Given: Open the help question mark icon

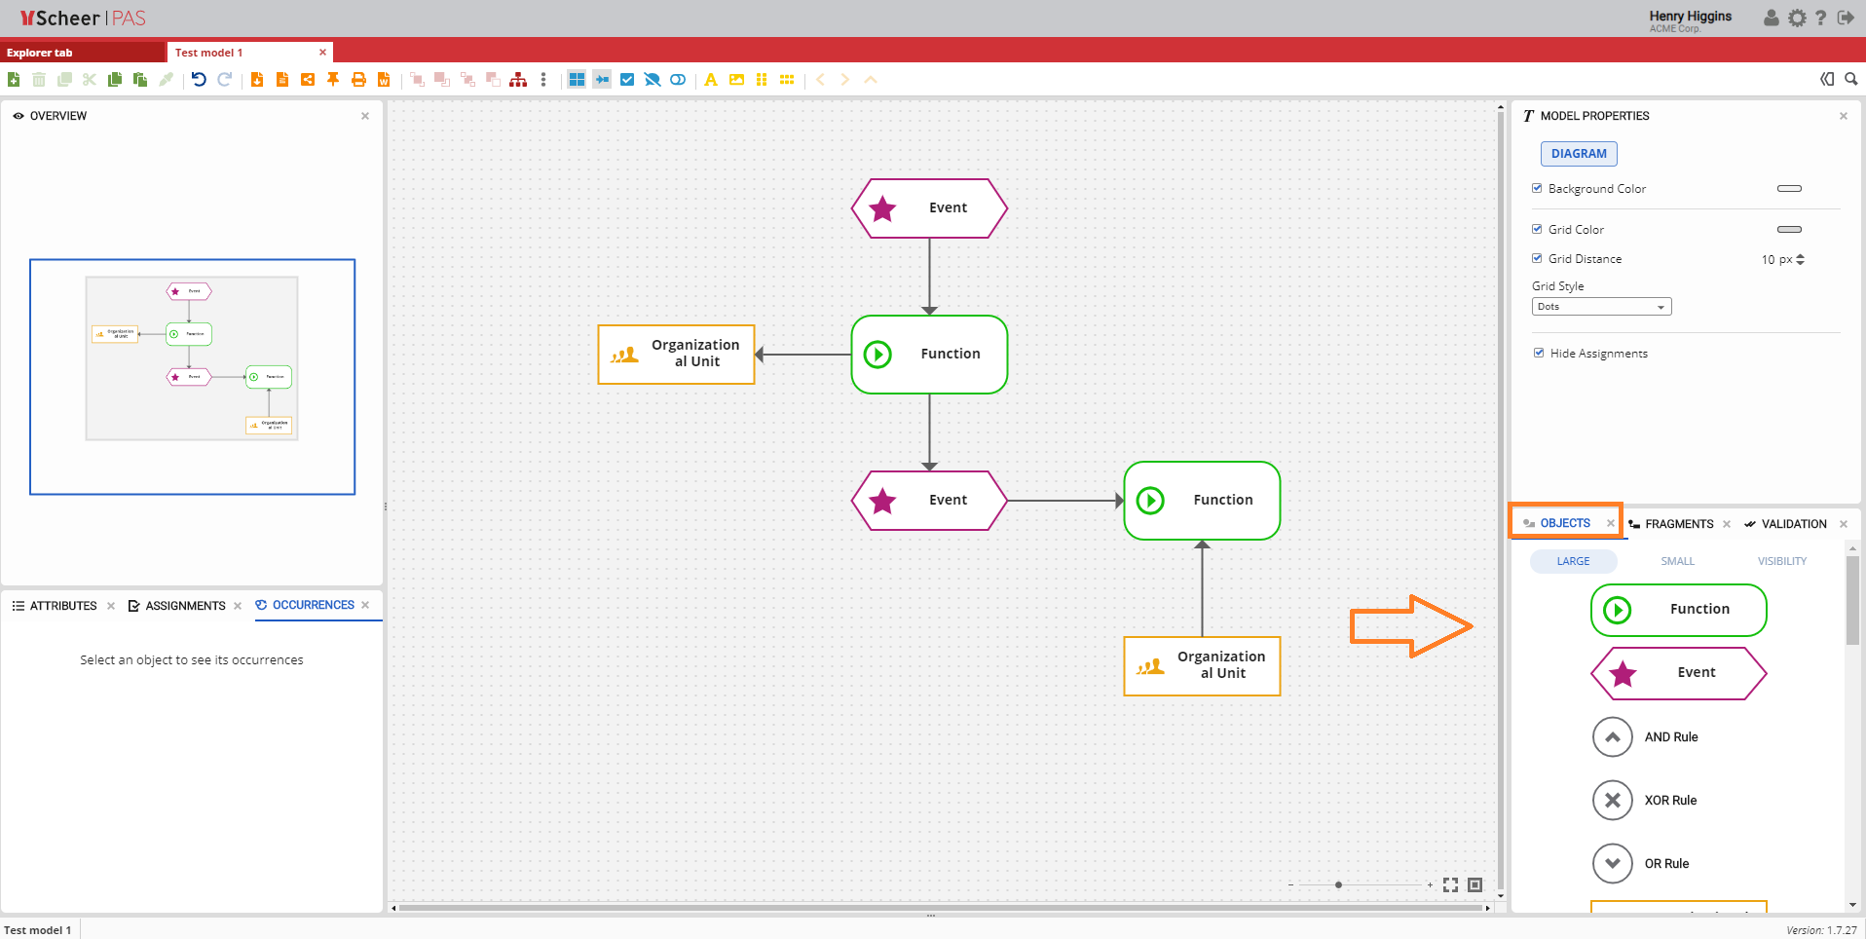Looking at the screenshot, I should (1820, 18).
